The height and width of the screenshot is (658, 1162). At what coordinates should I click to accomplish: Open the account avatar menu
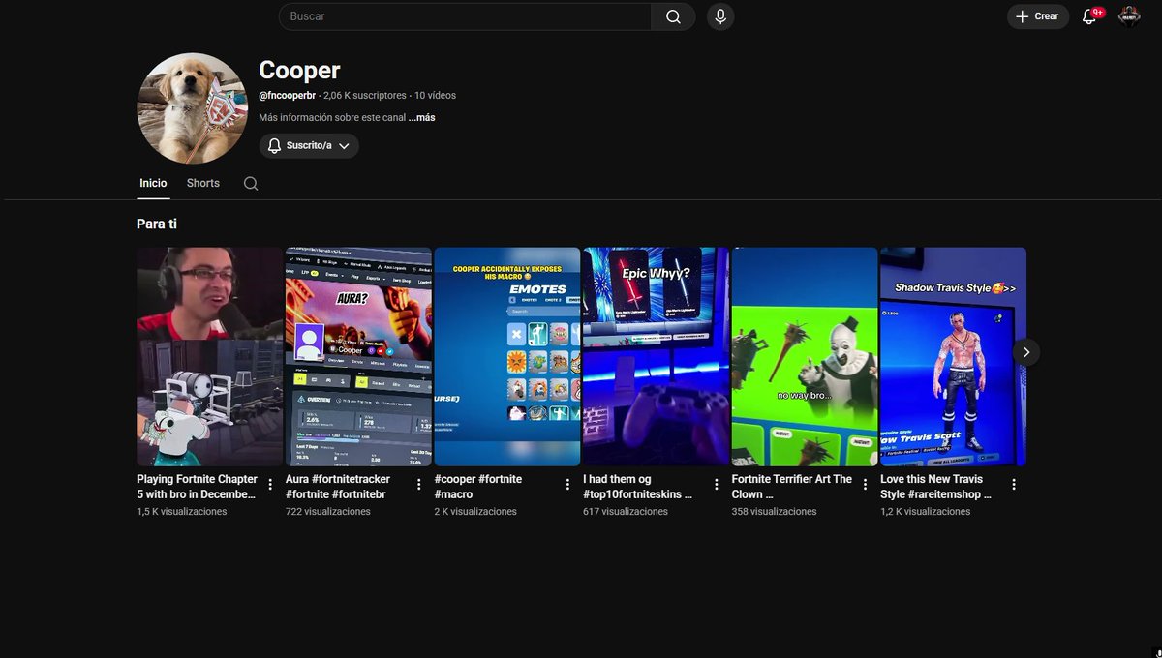pos(1129,16)
